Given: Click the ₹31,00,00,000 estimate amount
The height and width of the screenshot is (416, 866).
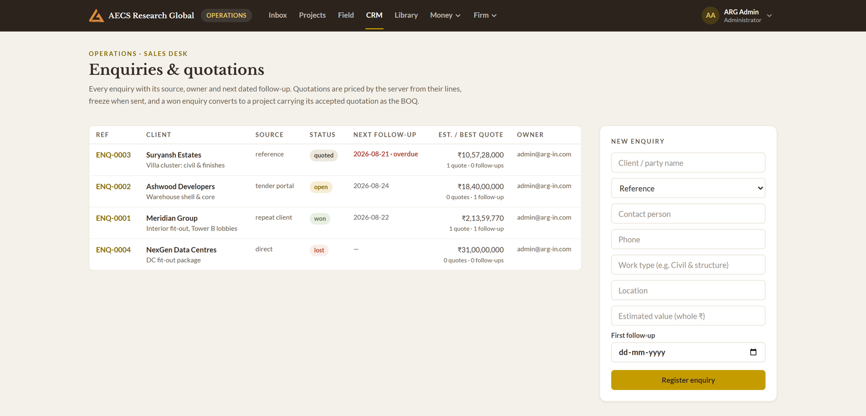Looking at the screenshot, I should [480, 250].
